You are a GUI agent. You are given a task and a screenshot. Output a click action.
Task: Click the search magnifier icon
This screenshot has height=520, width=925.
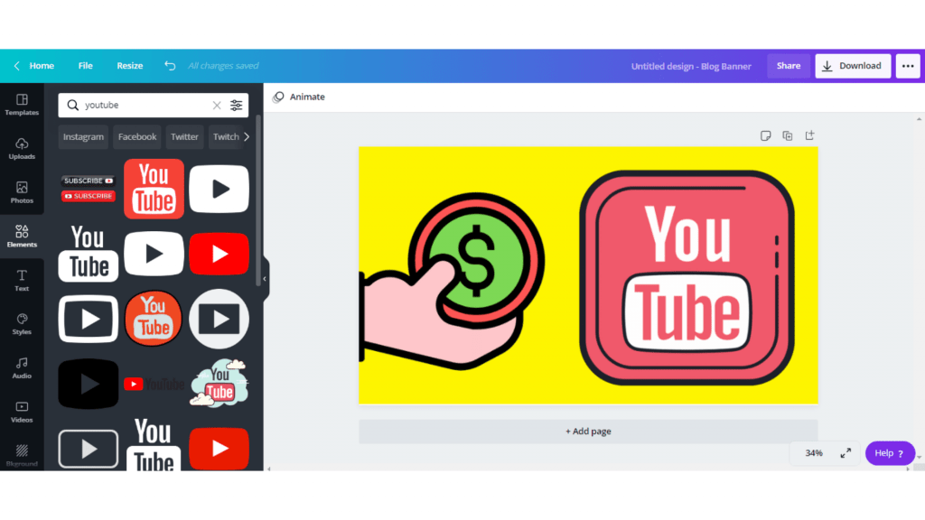(x=72, y=105)
